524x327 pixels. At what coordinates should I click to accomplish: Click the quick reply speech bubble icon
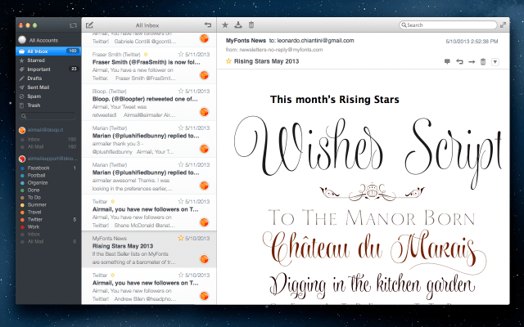(x=447, y=61)
